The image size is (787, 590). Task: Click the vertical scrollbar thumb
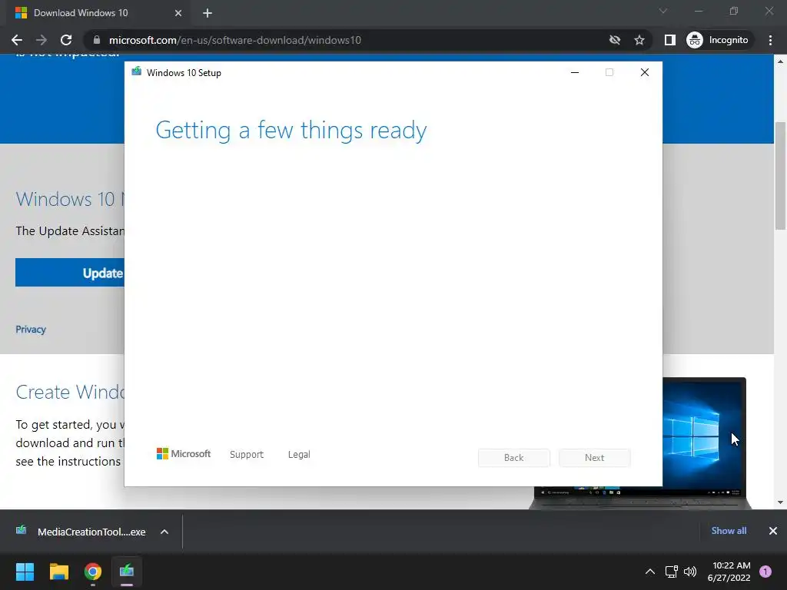coord(780,176)
